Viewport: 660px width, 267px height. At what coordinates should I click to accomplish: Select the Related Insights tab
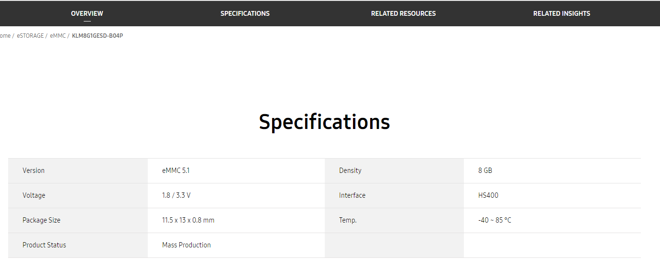(561, 13)
